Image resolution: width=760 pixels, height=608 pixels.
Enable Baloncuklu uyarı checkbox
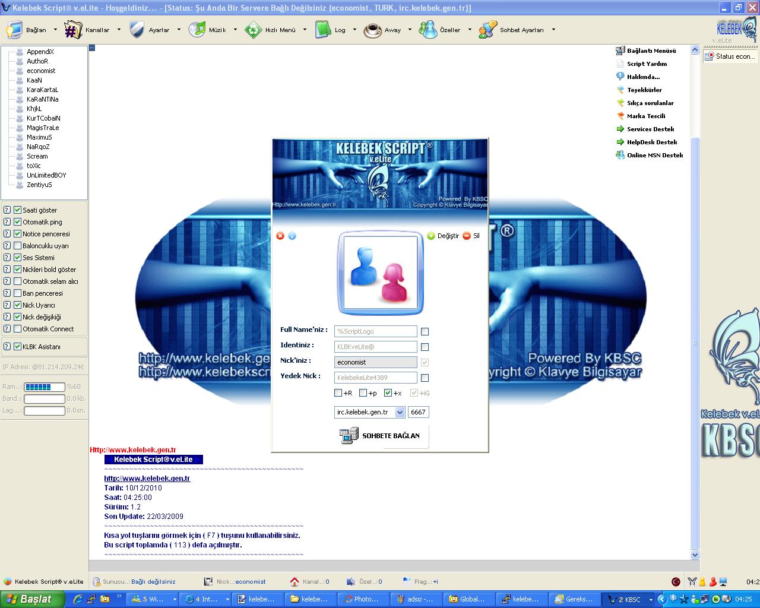click(x=18, y=246)
